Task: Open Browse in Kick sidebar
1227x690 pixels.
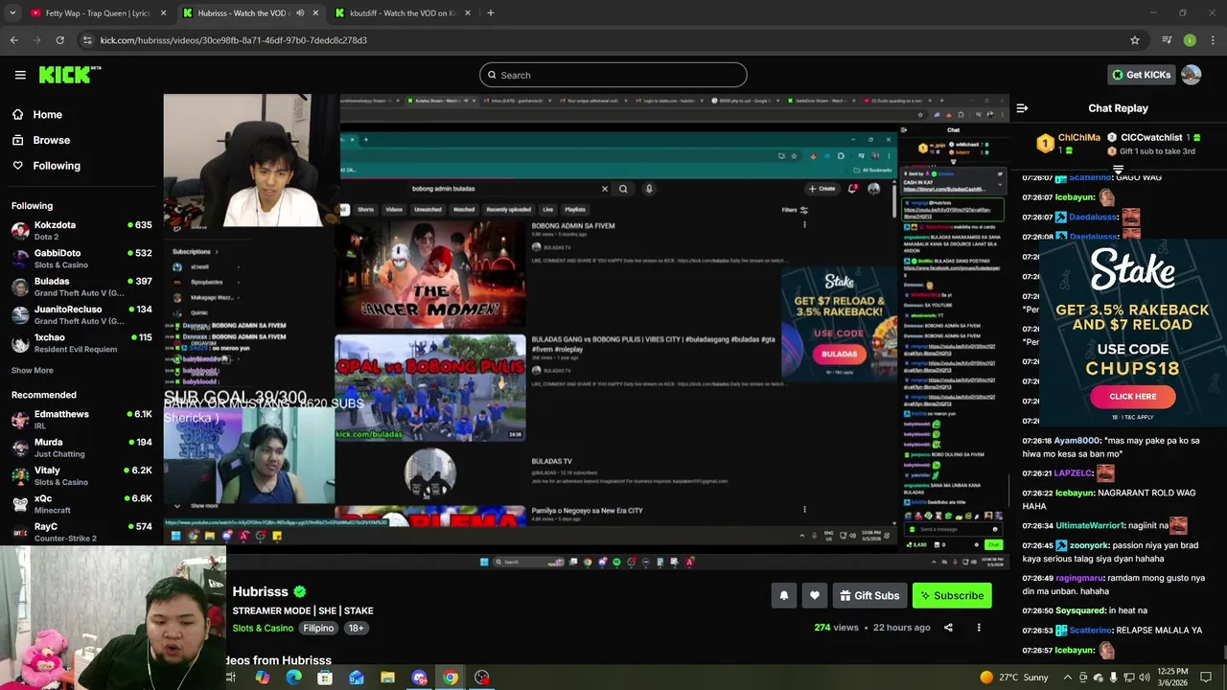Action: tap(51, 140)
